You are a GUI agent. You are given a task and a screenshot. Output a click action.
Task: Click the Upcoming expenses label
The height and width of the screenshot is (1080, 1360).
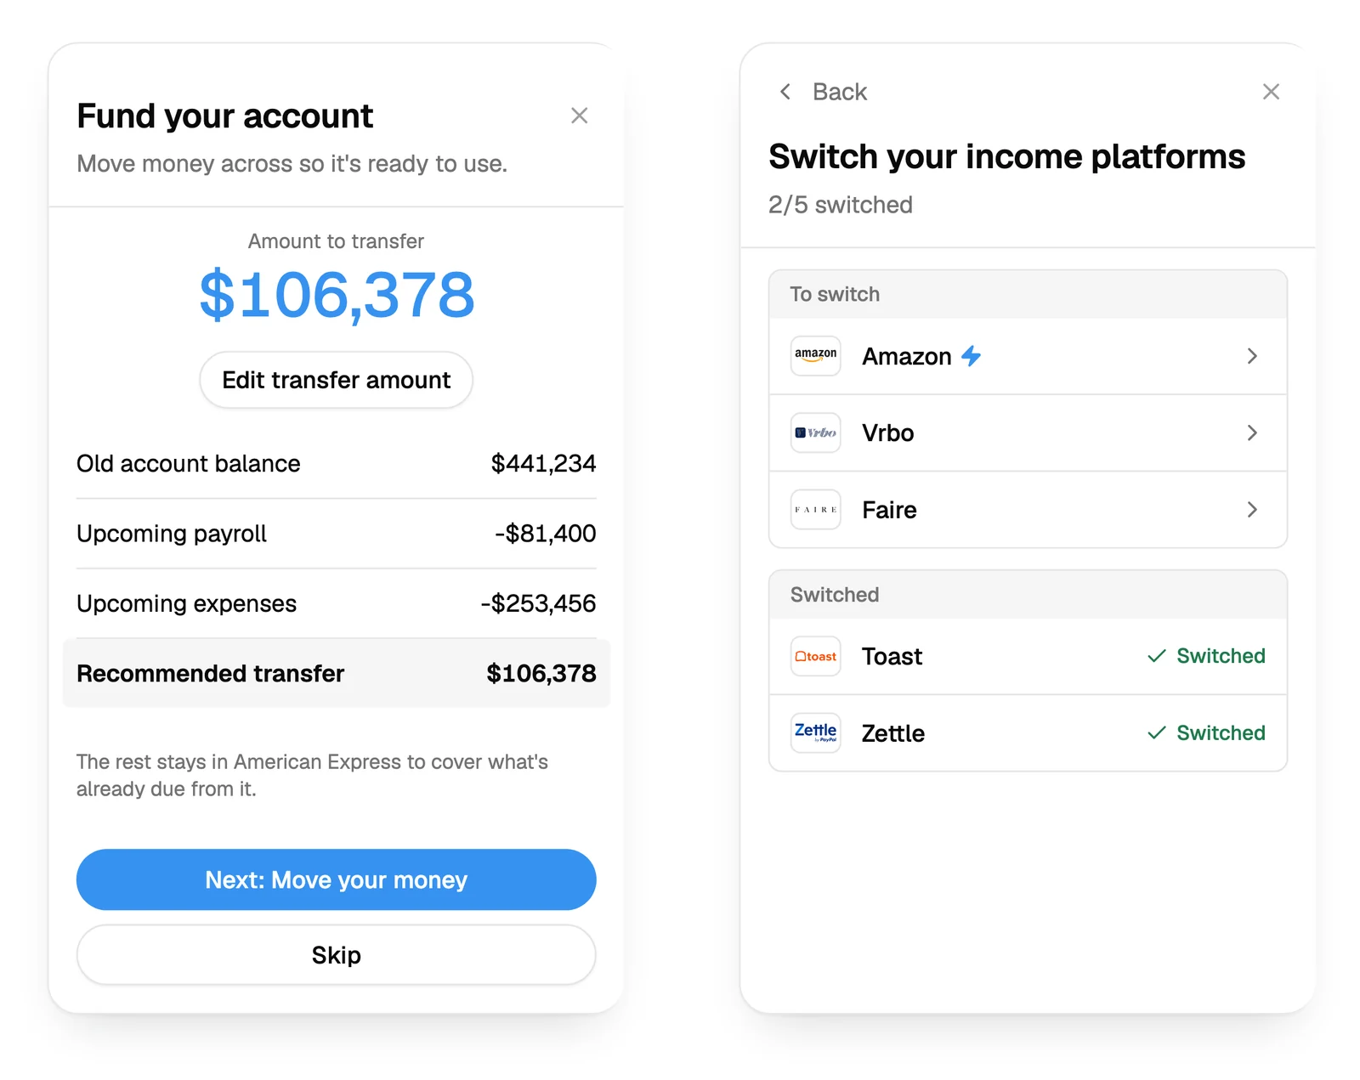click(187, 603)
